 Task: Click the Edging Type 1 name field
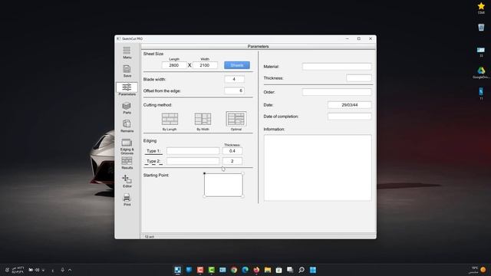[193, 151]
